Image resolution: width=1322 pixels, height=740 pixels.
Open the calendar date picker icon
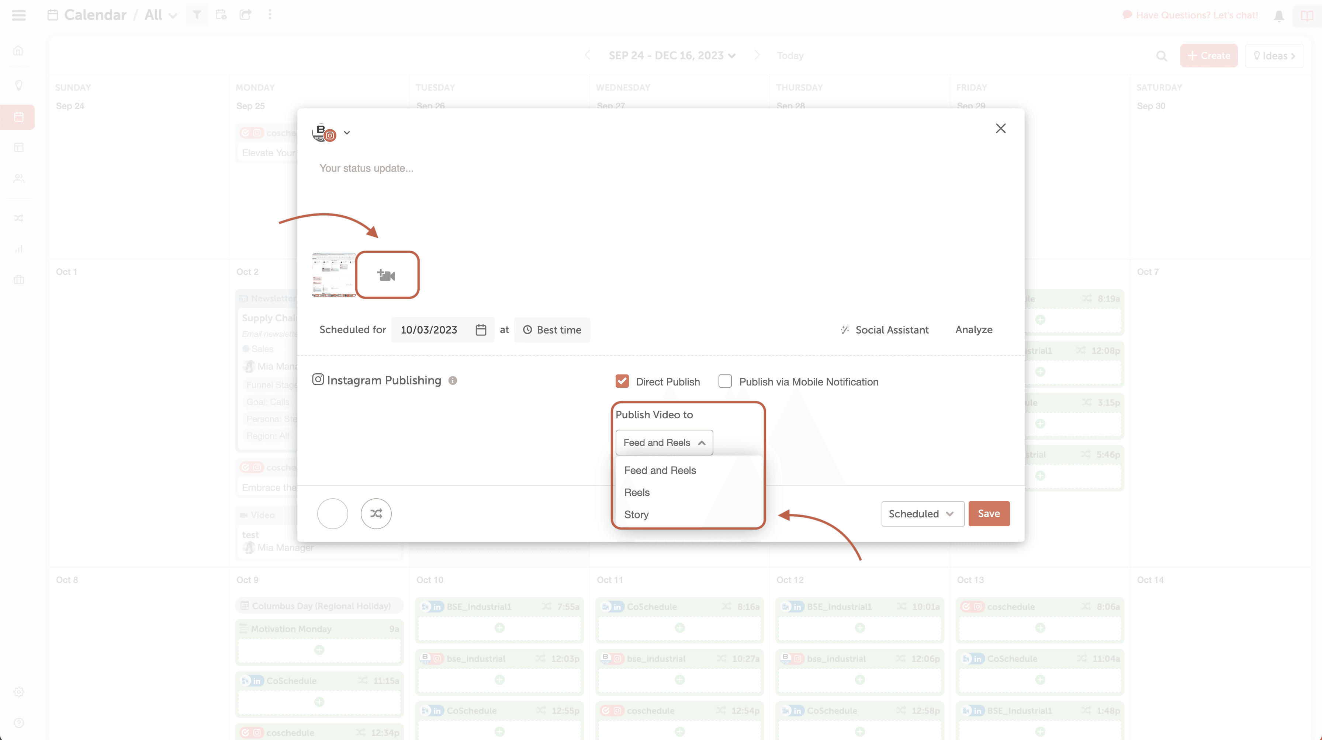[x=480, y=330]
